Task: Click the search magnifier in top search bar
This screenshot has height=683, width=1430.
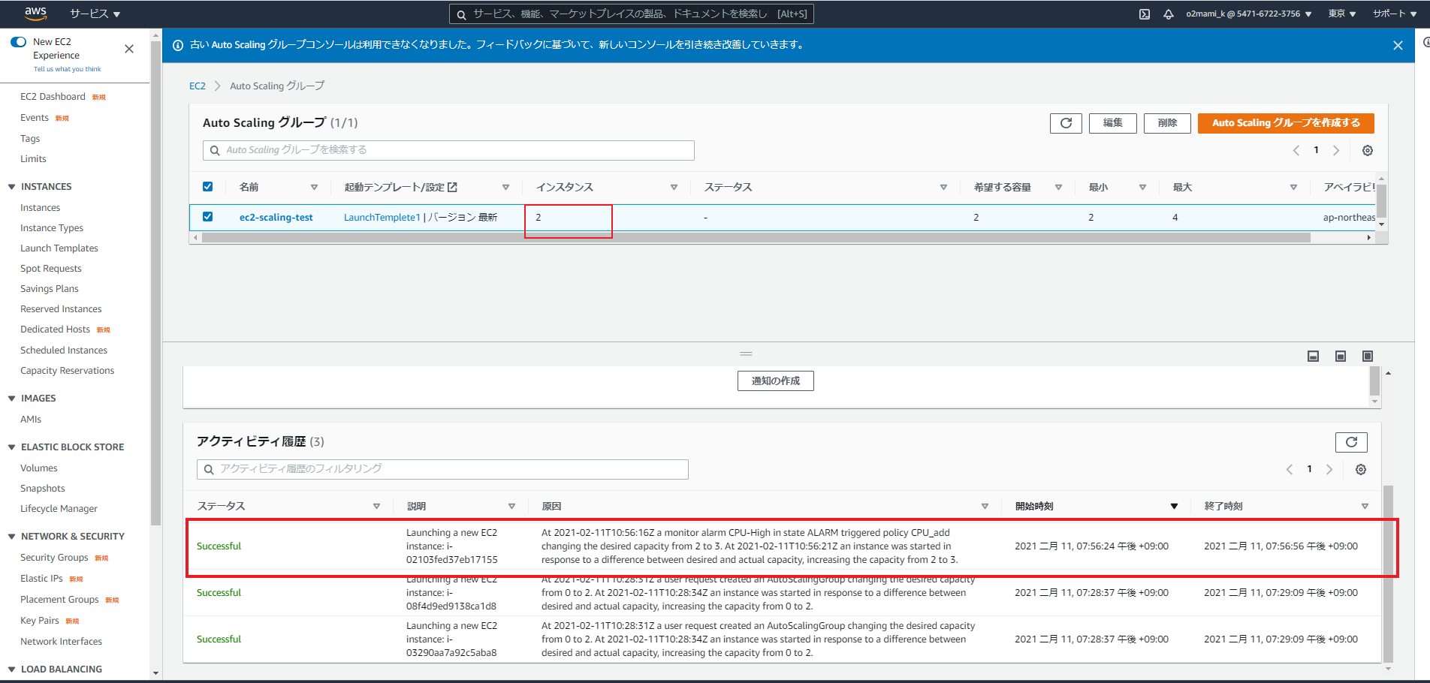Action: 461,14
